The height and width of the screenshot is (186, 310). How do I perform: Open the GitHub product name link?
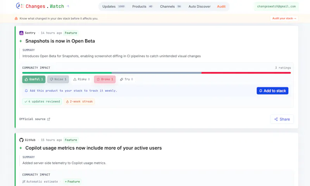coord(30,140)
